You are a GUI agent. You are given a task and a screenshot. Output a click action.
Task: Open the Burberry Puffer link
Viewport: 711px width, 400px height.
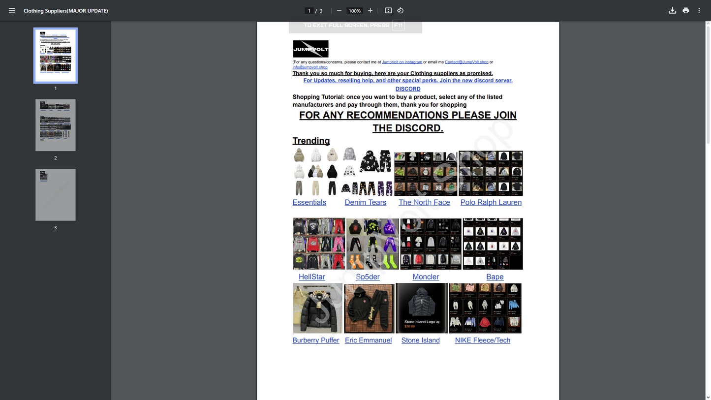click(316, 340)
